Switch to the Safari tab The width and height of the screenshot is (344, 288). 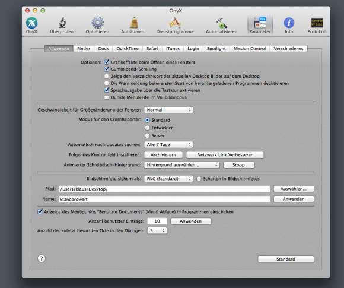click(152, 48)
